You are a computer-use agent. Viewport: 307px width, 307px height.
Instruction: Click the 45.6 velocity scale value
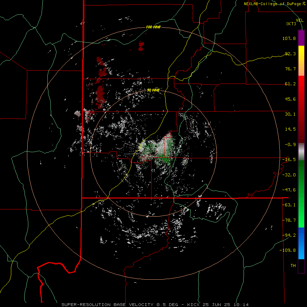(290, 99)
